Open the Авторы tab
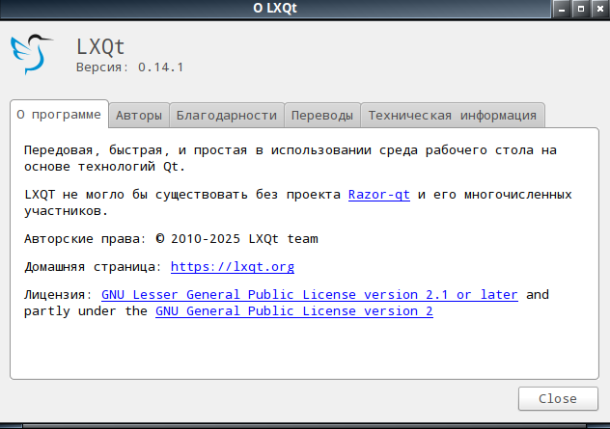This screenshot has height=429, width=610. tap(139, 116)
